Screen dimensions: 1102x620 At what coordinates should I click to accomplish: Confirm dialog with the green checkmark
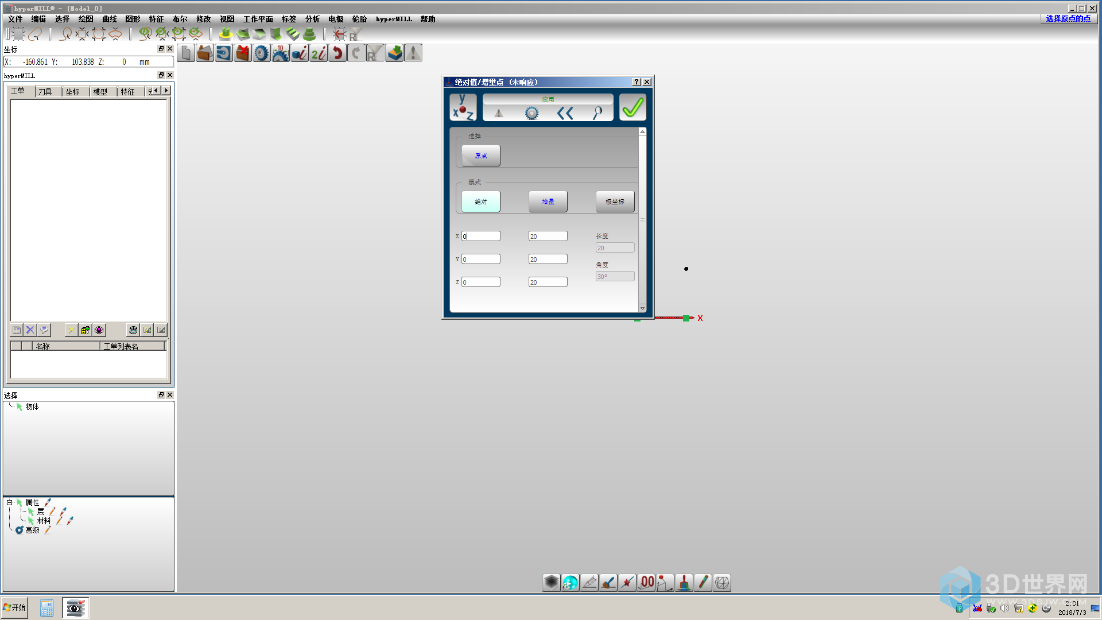tap(633, 107)
